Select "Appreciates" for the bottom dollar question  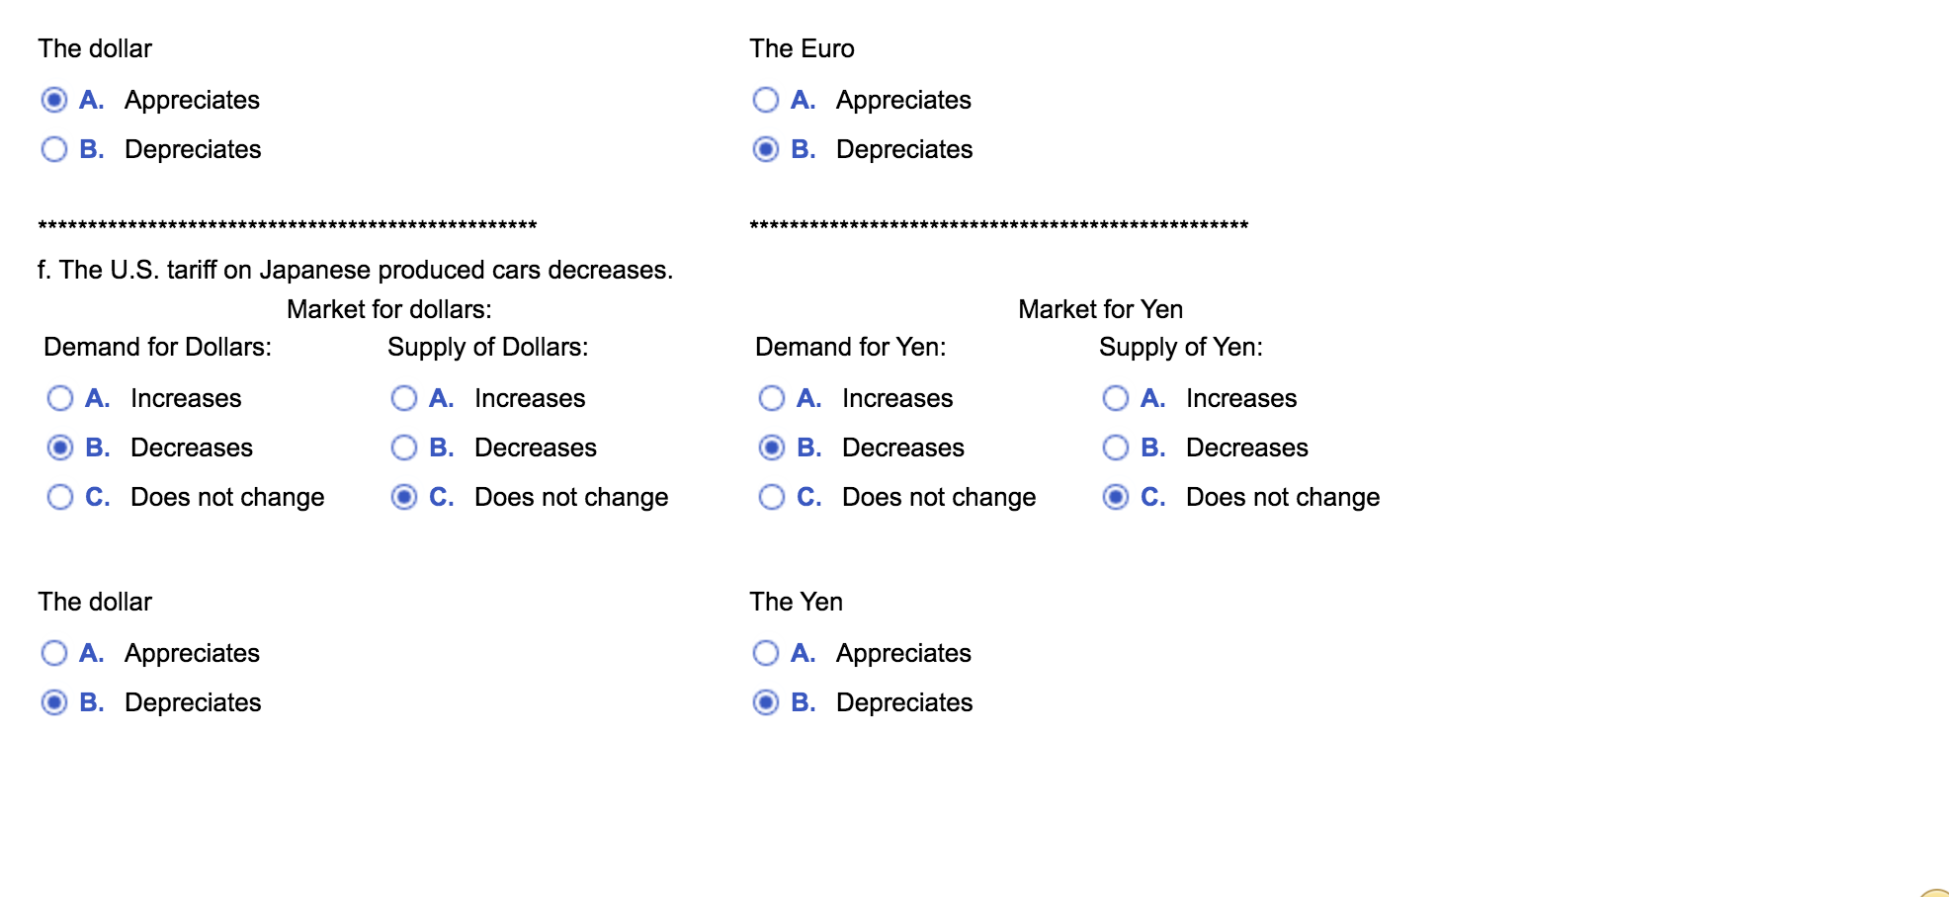pyautogui.click(x=55, y=653)
